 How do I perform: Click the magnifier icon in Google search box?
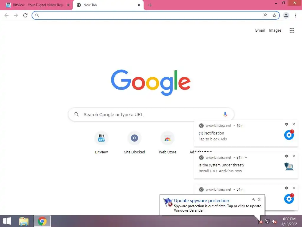(x=76, y=114)
